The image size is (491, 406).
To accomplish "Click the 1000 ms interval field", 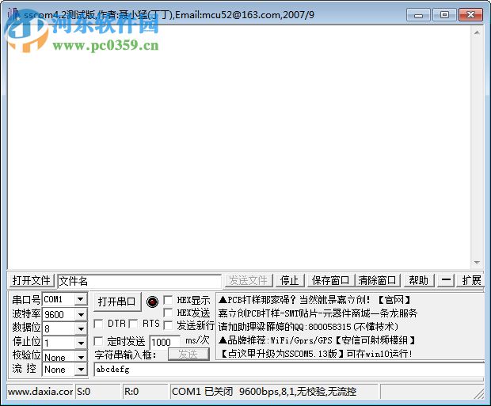I will (165, 342).
